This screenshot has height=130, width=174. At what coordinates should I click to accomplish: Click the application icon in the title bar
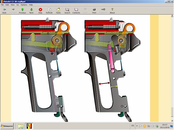[x=1, y=1]
